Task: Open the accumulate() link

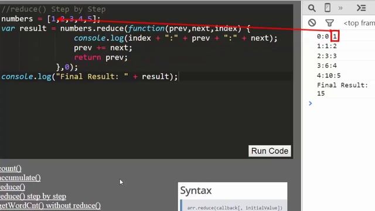Action: click(x=20, y=178)
